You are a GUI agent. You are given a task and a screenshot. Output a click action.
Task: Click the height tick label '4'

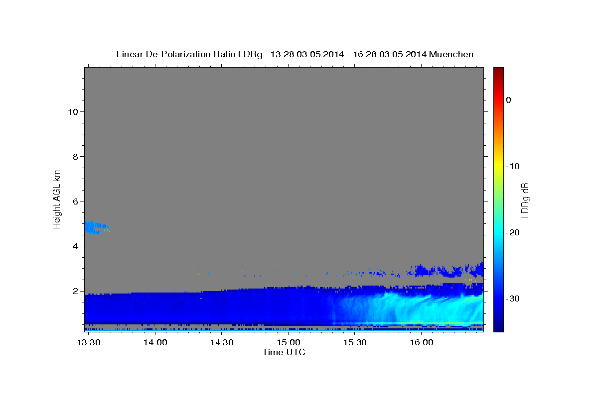point(75,246)
